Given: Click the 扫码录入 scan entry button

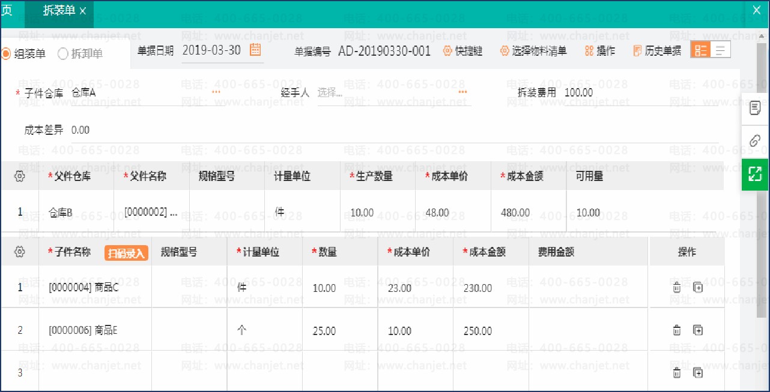Looking at the screenshot, I should (x=126, y=253).
